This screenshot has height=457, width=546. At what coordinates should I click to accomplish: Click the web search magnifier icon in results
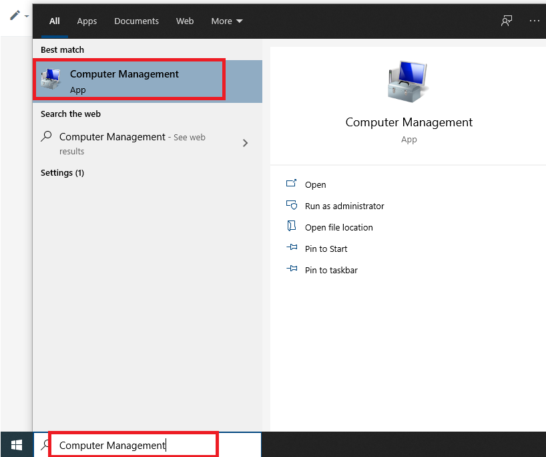tap(46, 136)
